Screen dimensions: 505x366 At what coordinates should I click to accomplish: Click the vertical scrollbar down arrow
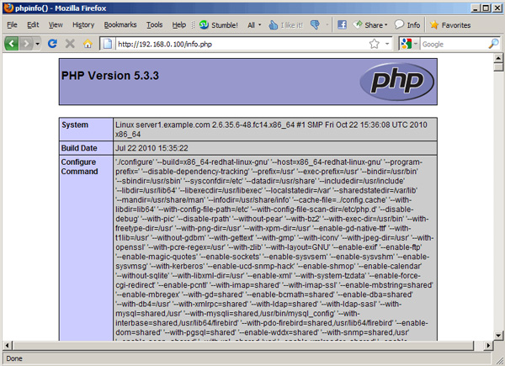click(x=498, y=336)
